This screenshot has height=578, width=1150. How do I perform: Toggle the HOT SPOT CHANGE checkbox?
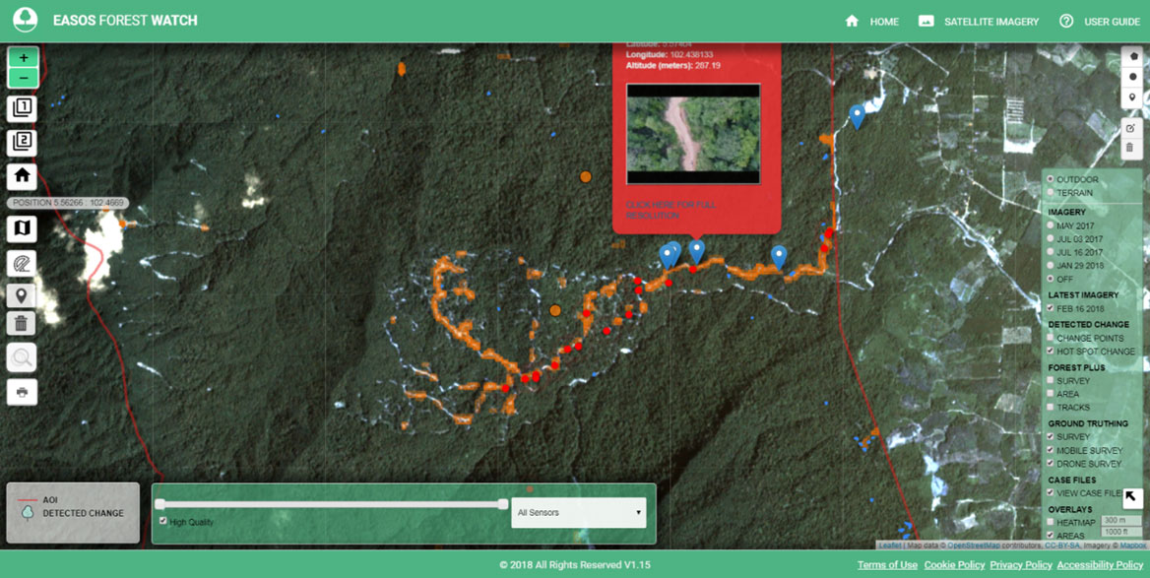click(1051, 352)
